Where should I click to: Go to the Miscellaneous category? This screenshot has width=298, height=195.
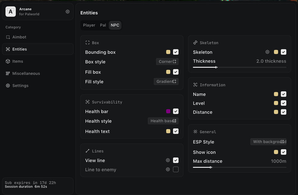coord(38,74)
